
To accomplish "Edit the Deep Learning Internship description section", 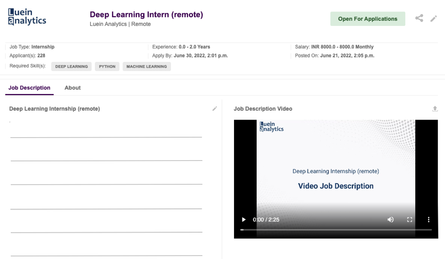I will pos(214,109).
